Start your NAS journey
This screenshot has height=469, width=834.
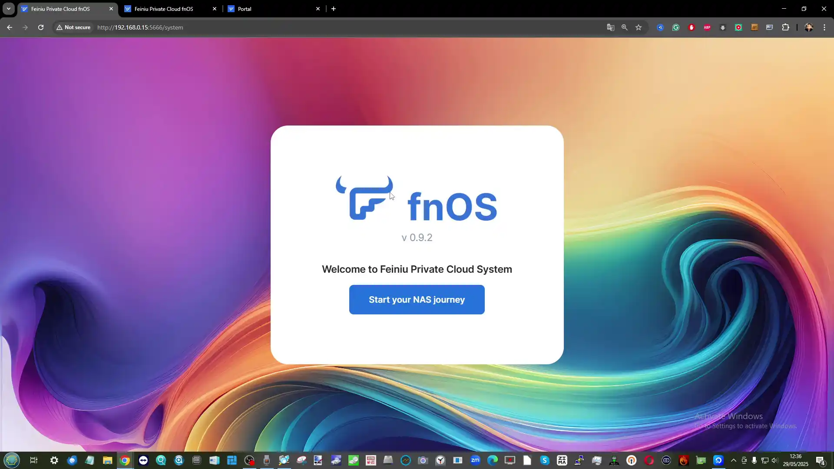[417, 300]
